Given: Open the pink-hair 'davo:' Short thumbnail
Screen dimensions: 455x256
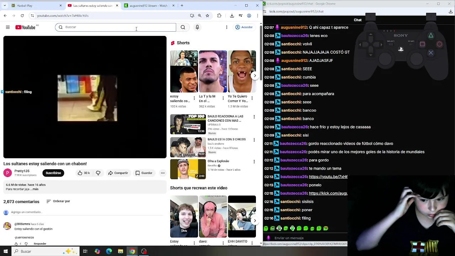Looking at the screenshot, I should [213, 217].
